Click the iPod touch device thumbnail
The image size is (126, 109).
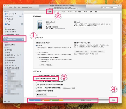(40, 25)
